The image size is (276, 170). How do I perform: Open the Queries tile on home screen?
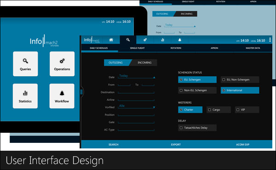point(25,64)
